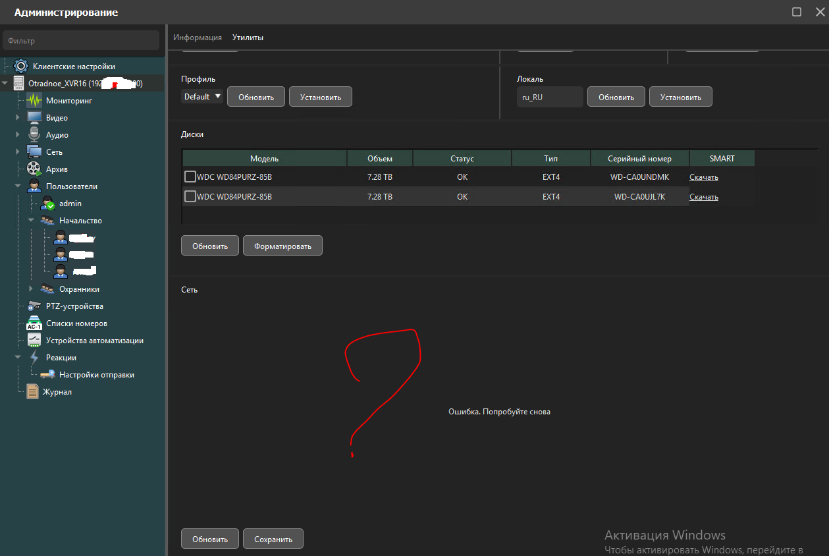The image size is (829, 556).
Task: Click Обновить next to Локаль
Action: (x=616, y=97)
